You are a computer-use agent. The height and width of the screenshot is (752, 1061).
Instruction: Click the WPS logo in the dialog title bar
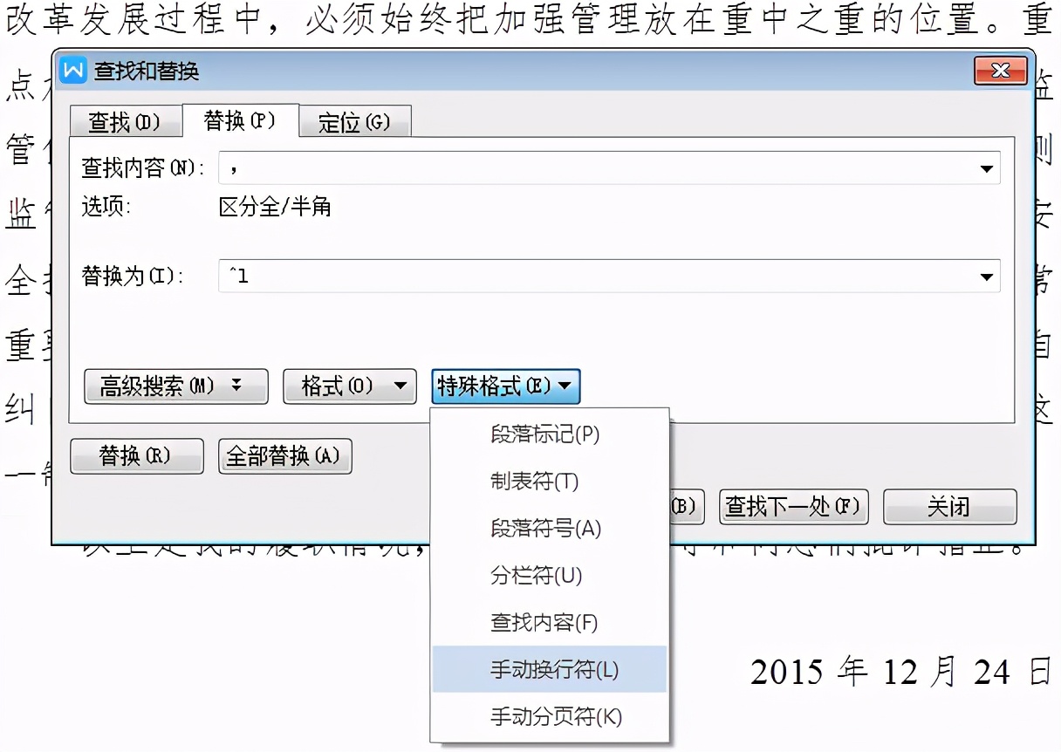coord(74,72)
